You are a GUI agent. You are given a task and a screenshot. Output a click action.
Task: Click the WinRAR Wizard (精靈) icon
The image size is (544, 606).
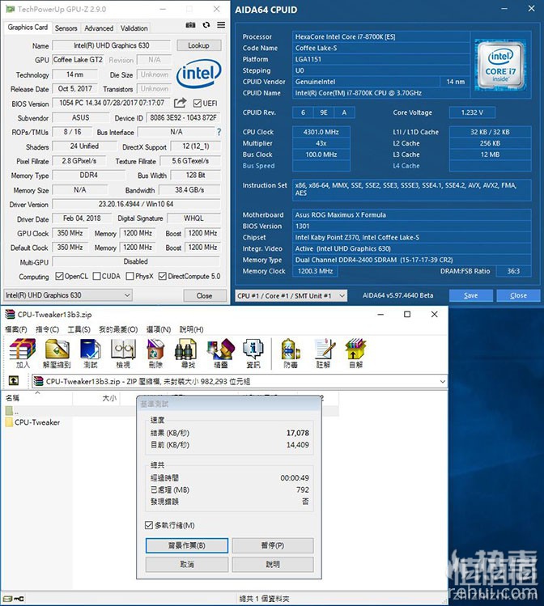click(x=221, y=354)
